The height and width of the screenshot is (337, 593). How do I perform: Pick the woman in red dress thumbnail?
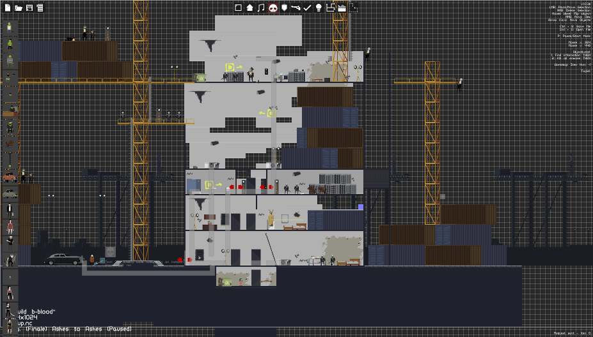pyautogui.click(x=10, y=227)
